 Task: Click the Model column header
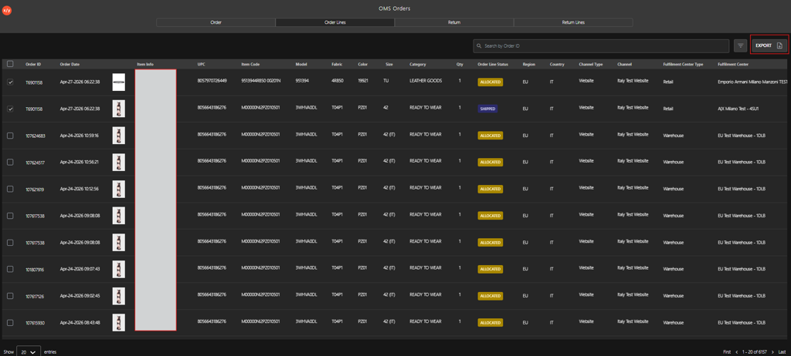point(301,65)
